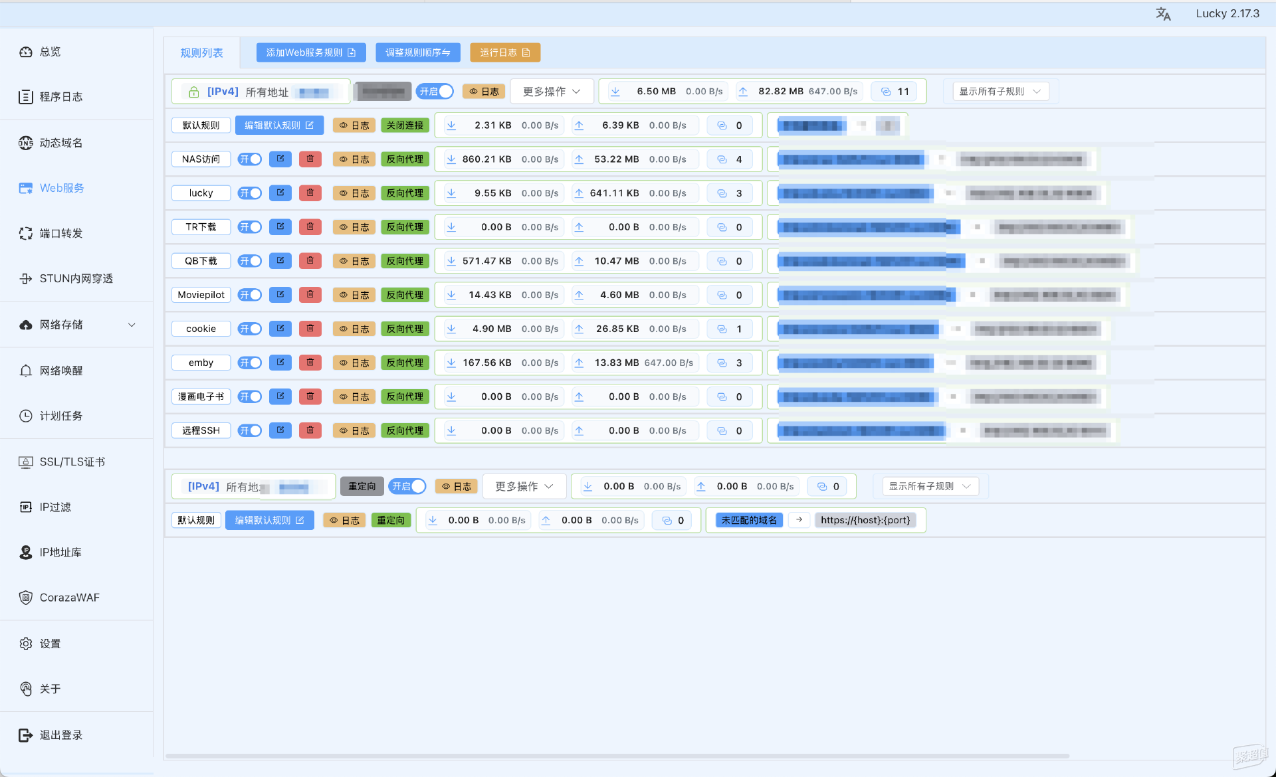
Task: Click the 运行日志 orange button
Action: click(x=505, y=52)
